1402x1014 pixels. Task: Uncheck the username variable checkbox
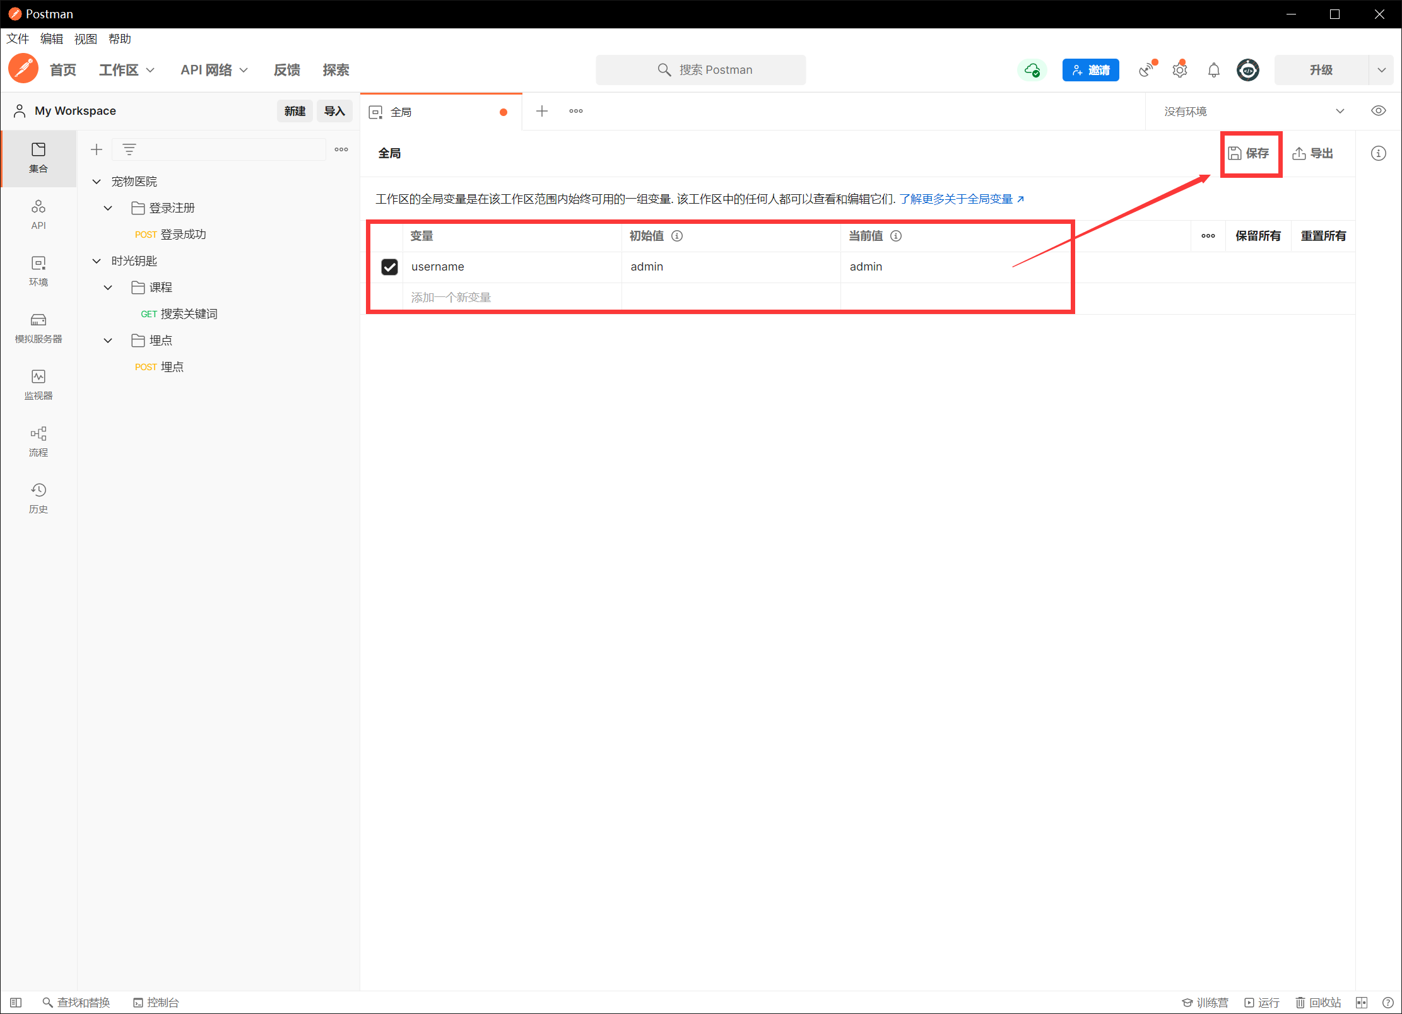389,267
